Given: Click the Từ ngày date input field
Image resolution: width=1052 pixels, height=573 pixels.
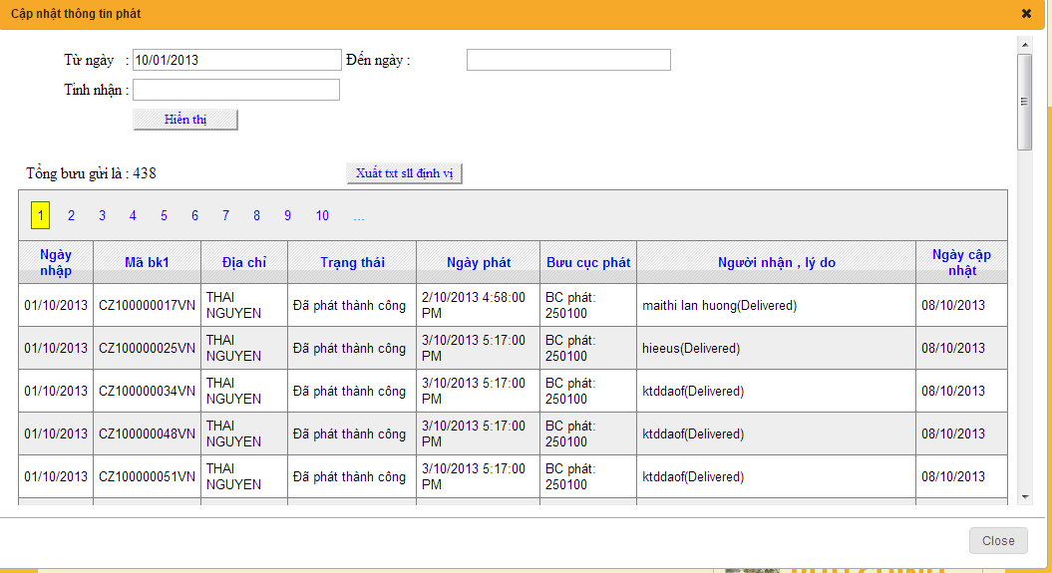Looking at the screenshot, I should pyautogui.click(x=237, y=60).
